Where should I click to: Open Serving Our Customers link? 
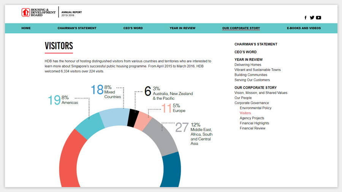point(252,80)
